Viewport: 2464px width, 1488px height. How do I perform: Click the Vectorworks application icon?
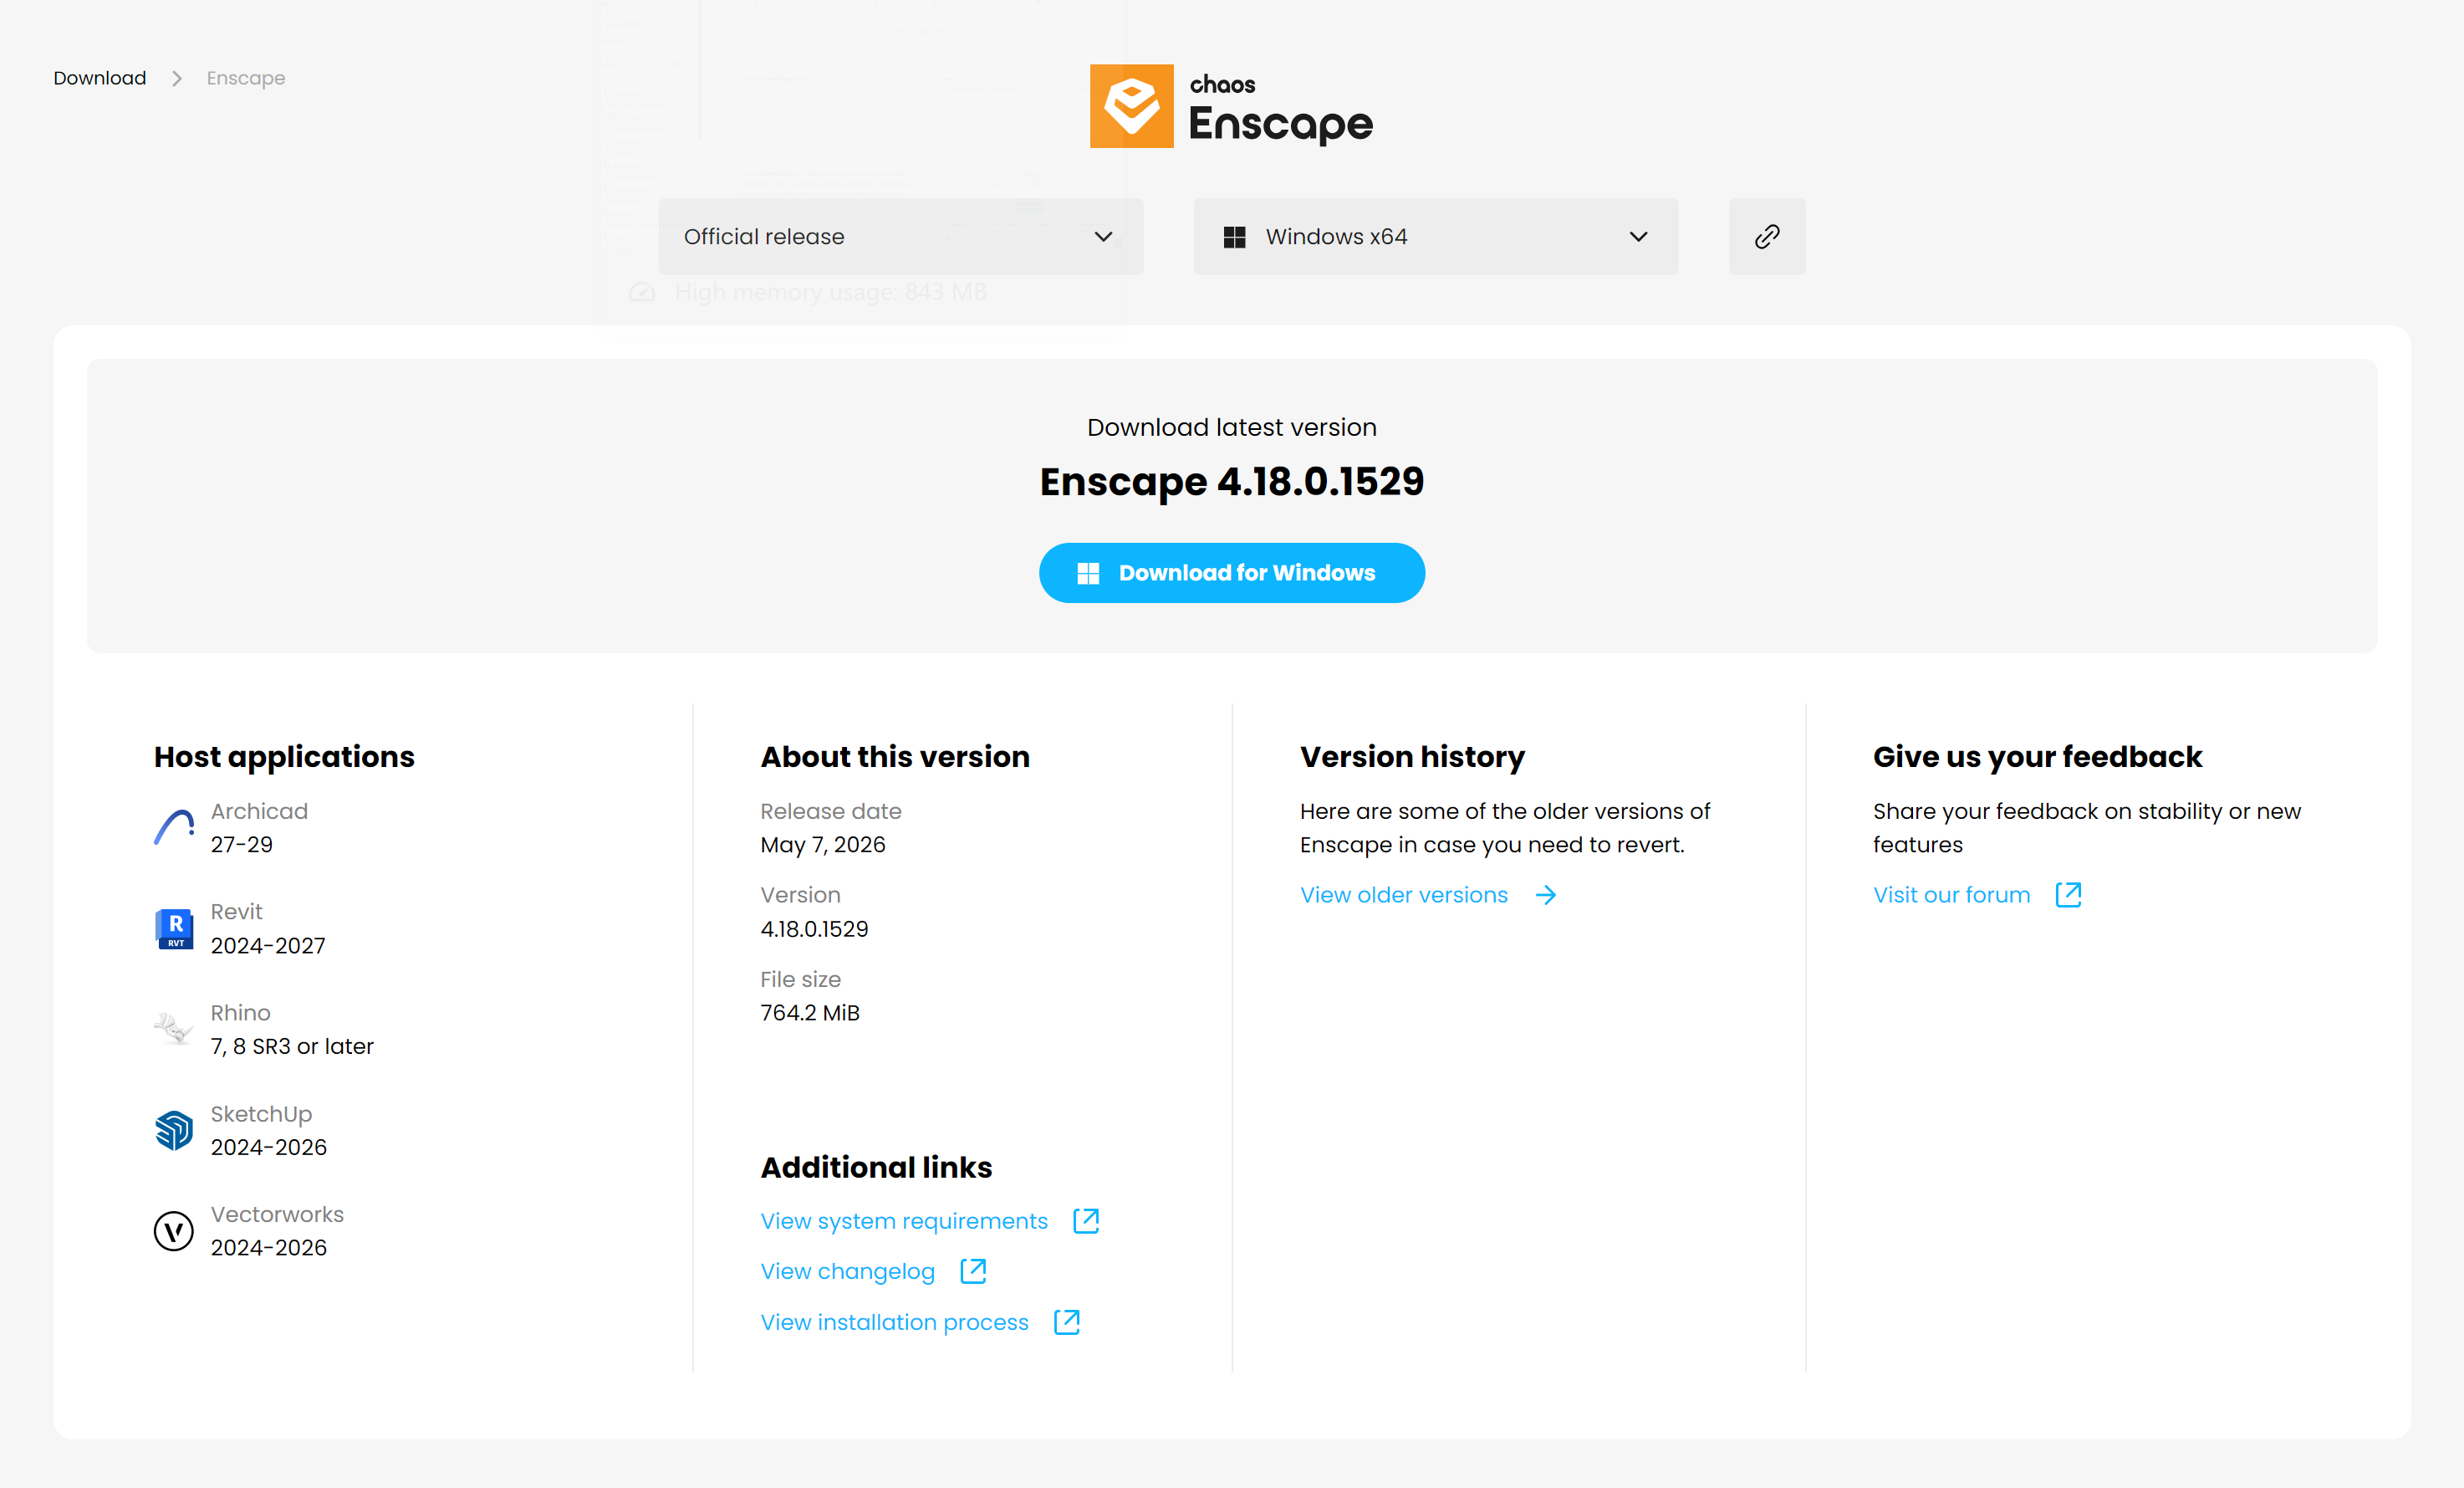(x=174, y=1231)
